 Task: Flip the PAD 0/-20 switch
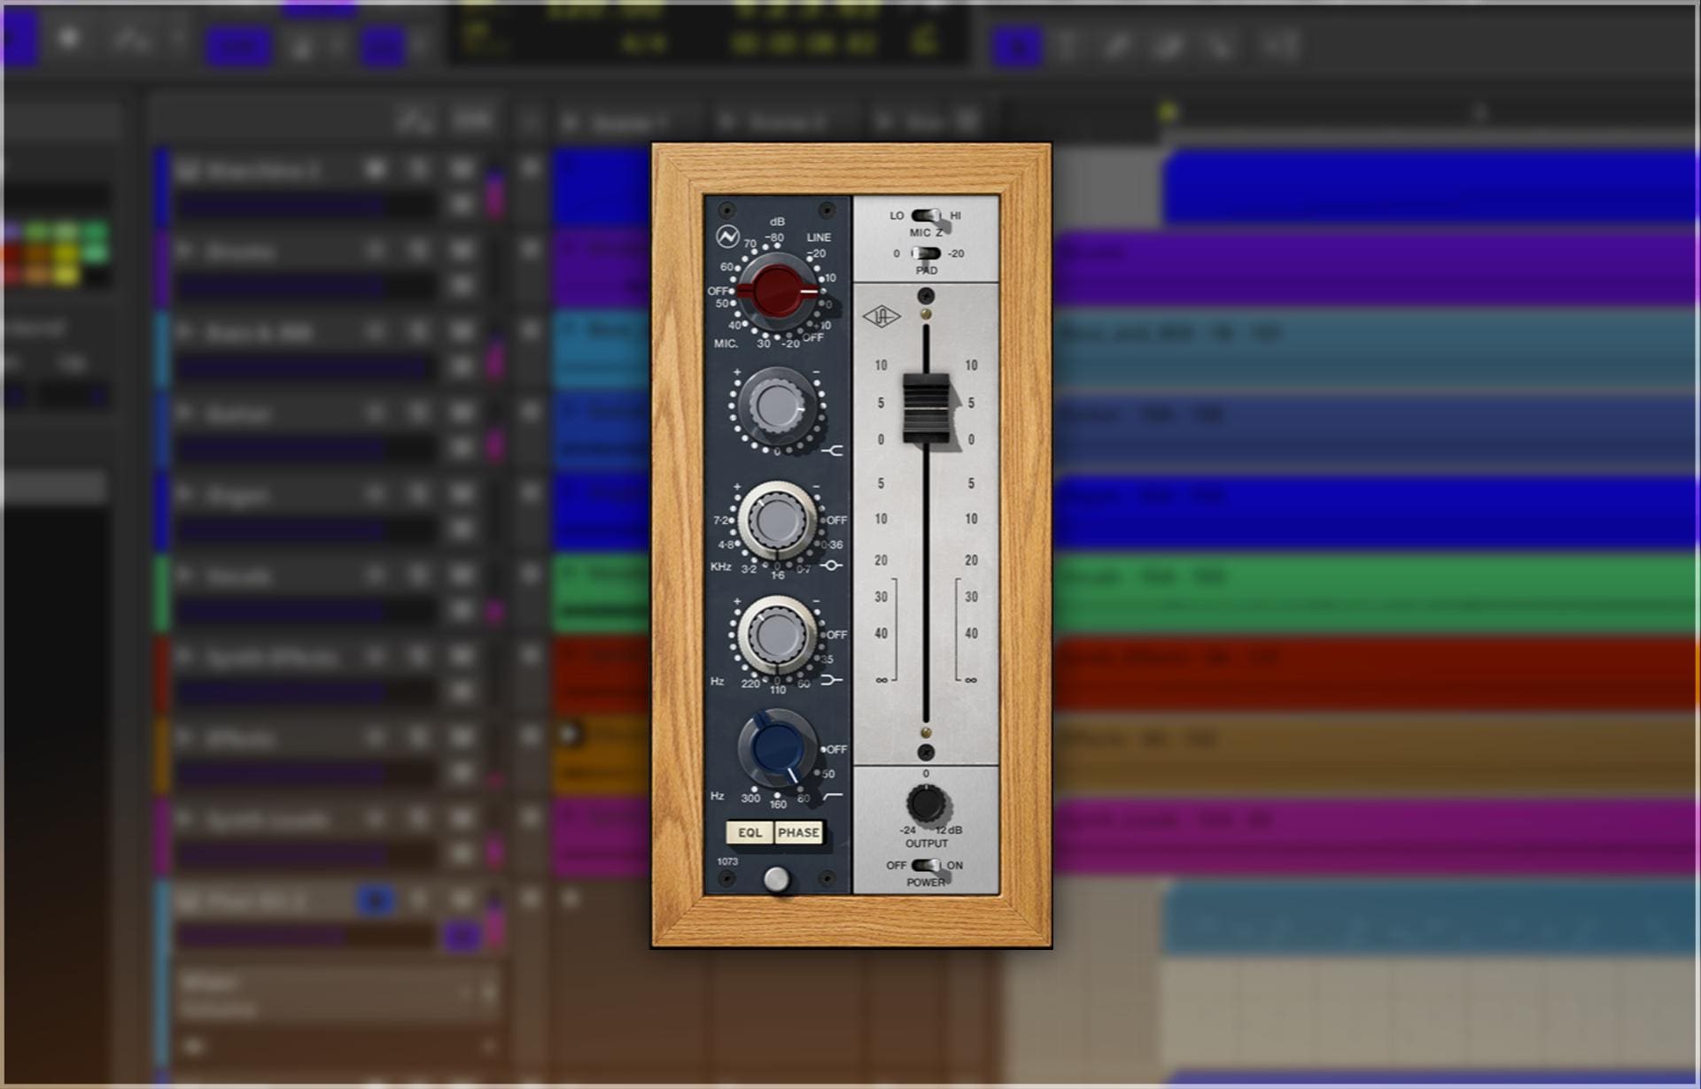click(926, 253)
